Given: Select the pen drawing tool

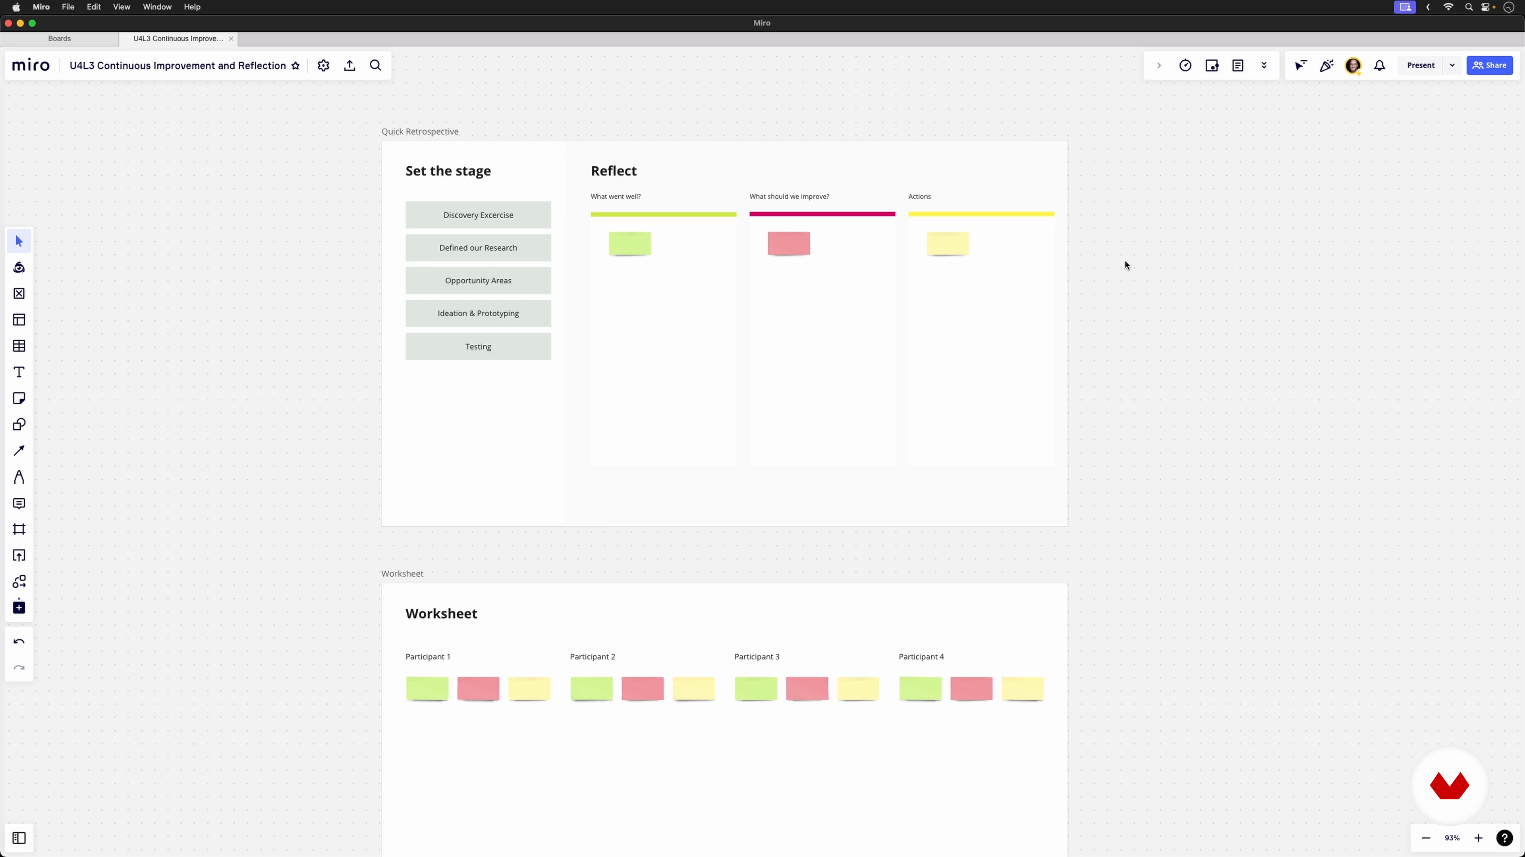Looking at the screenshot, I should [19, 477].
